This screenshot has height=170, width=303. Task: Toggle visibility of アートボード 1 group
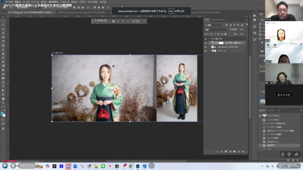coord(206,39)
